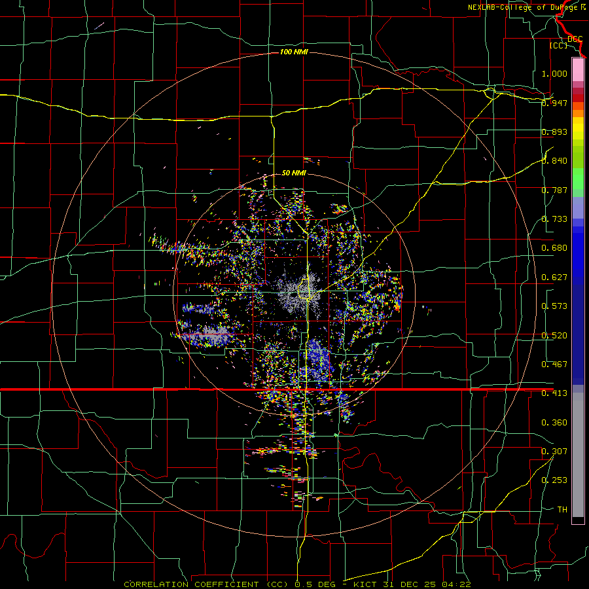The height and width of the screenshot is (589, 589).
Task: Click the 0.733 legend value
Action: 554,219
